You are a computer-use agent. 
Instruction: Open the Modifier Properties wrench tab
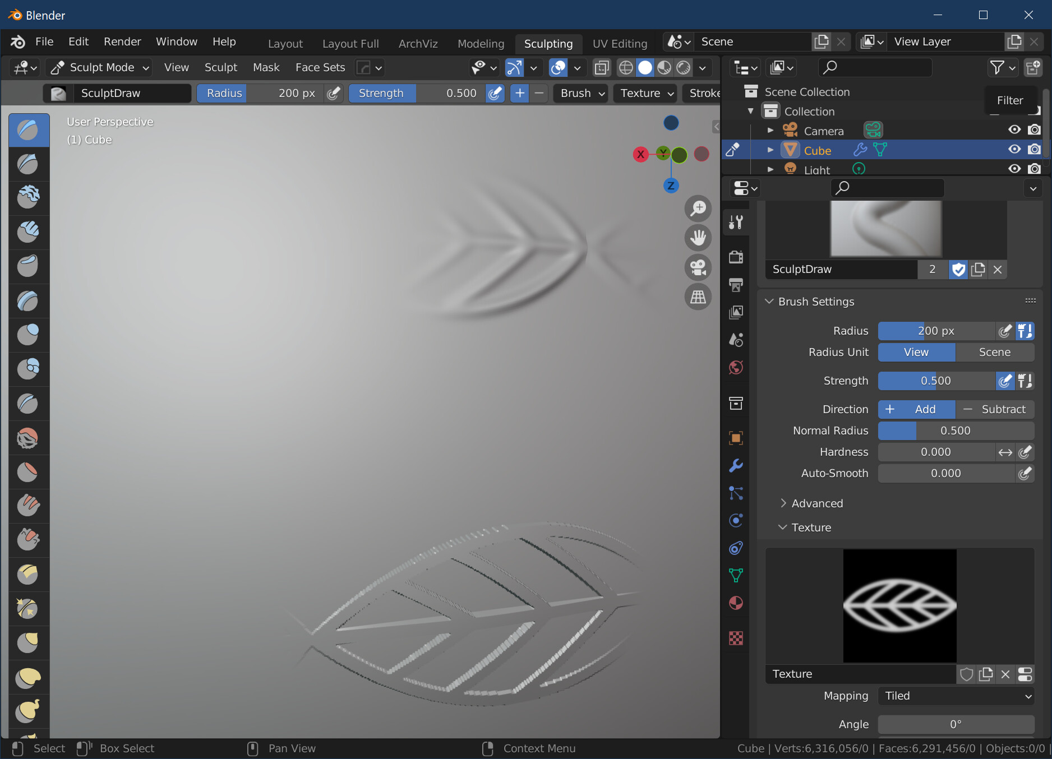pos(736,466)
